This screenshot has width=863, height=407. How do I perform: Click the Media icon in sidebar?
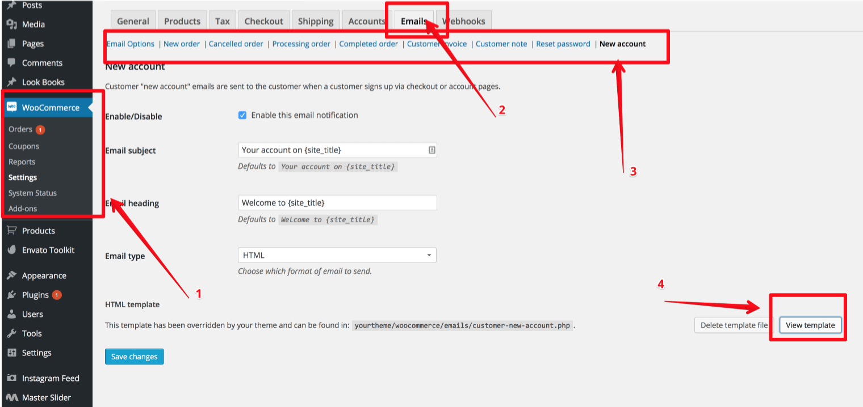(11, 24)
